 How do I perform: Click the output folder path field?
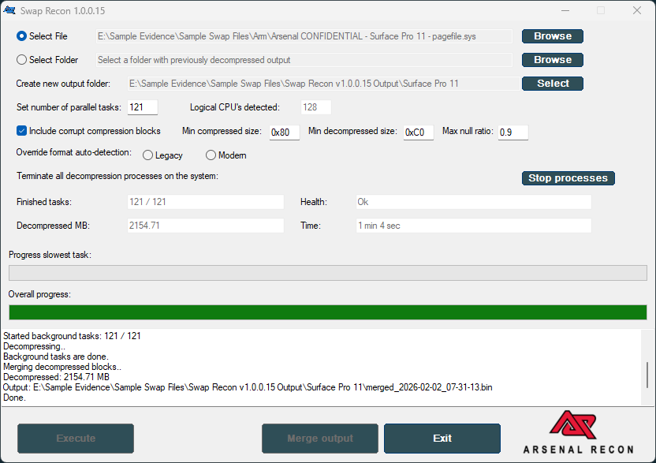click(324, 84)
